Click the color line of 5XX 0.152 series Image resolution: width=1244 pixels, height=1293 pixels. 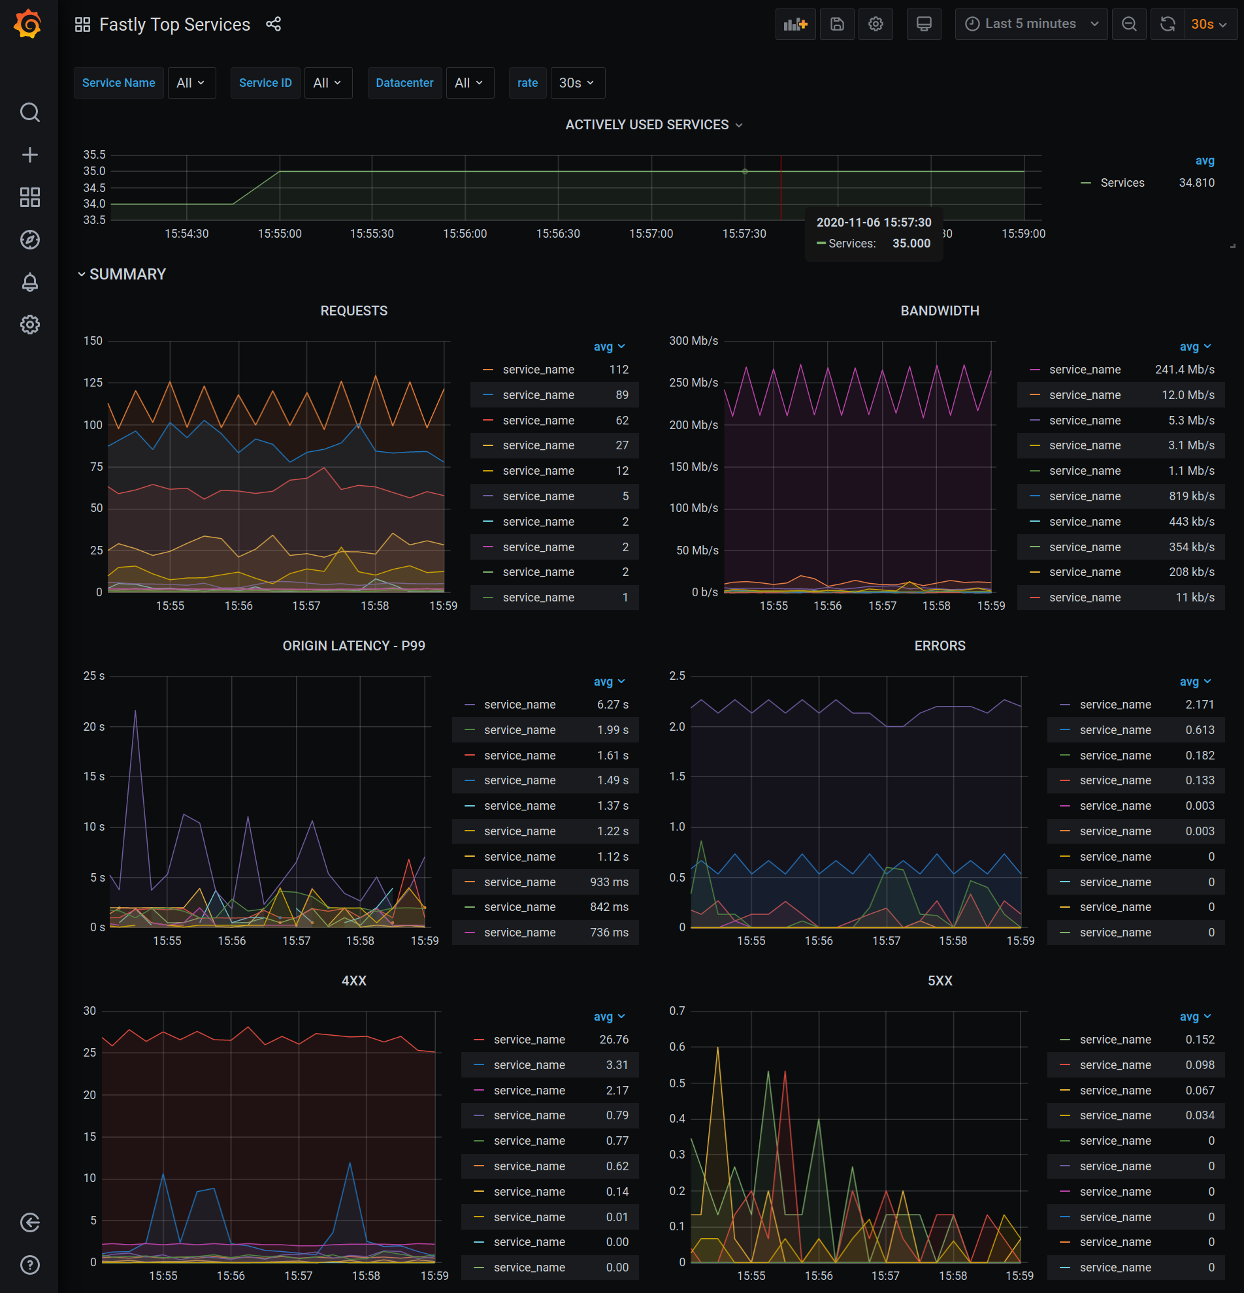coord(1064,1040)
